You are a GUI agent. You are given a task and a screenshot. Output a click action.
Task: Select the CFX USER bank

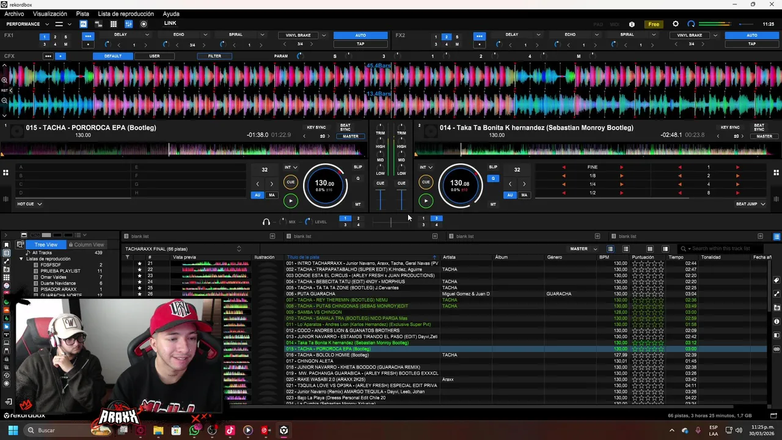pos(155,56)
